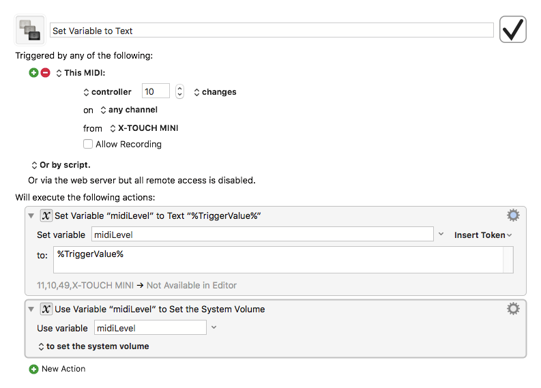541x388 pixels.
Task: Click red minus to remove the trigger
Action: tap(45, 73)
